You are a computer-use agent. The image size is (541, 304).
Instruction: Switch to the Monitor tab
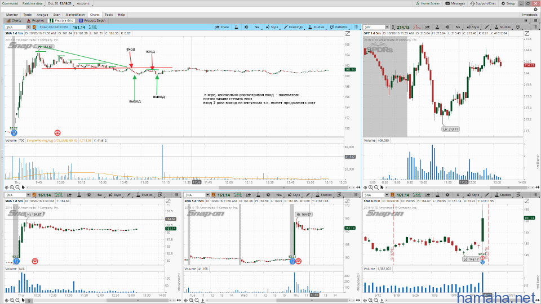[12, 15]
